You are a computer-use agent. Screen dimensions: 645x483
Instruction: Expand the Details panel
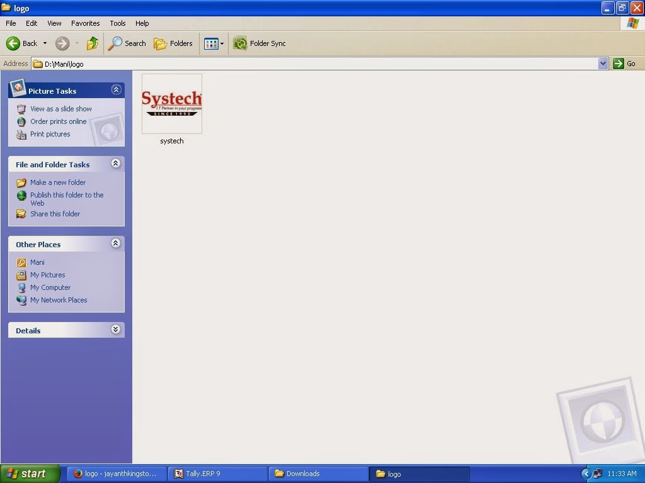click(116, 330)
